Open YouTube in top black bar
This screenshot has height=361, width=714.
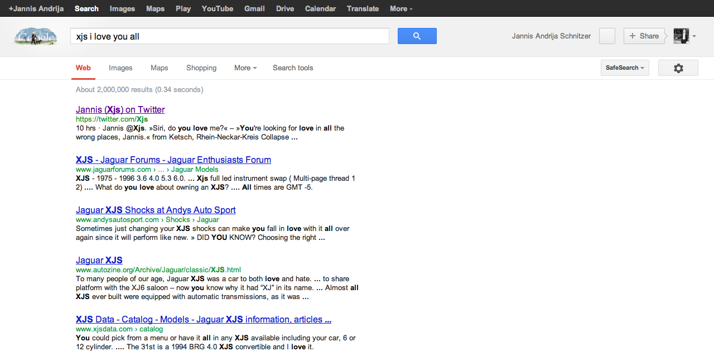tap(218, 8)
